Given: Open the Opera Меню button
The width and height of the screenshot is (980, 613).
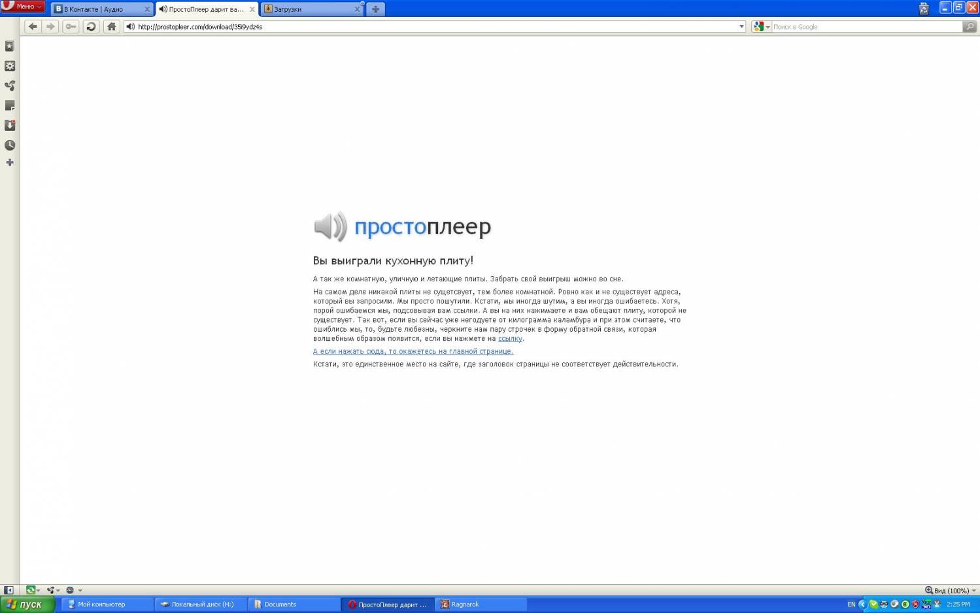Looking at the screenshot, I should pos(22,6).
